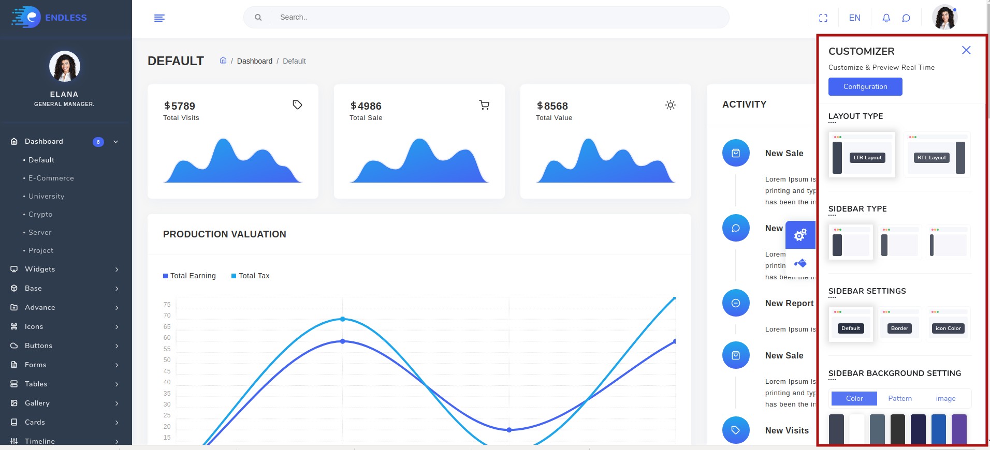Switch to the Pattern background tab
This screenshot has height=450, width=990.
coord(900,398)
